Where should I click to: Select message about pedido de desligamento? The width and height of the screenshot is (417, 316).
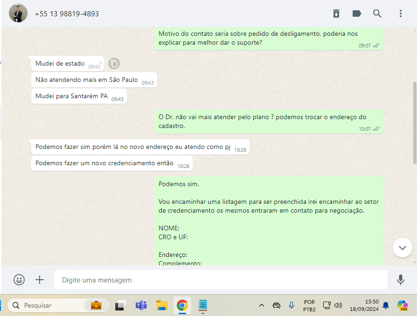click(x=269, y=39)
